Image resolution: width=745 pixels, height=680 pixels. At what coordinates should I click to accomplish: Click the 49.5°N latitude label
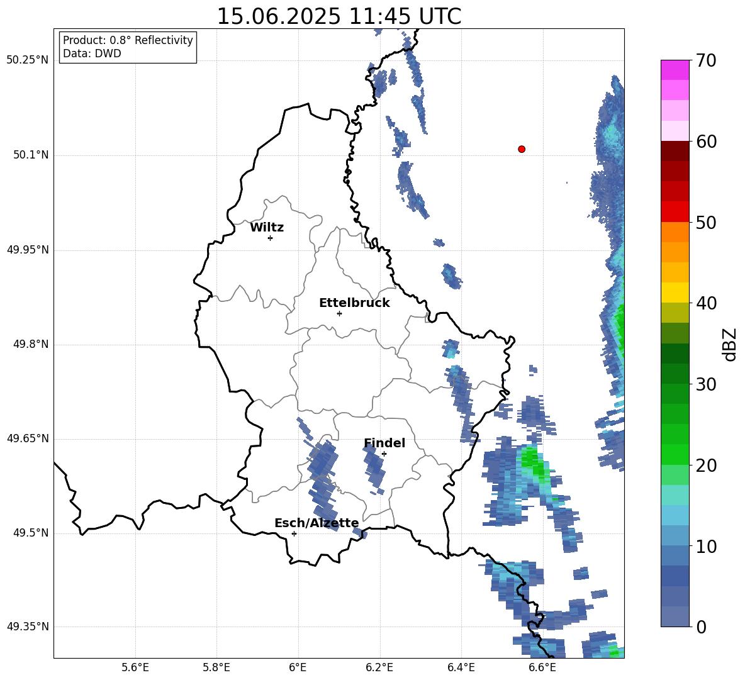pos(30,533)
